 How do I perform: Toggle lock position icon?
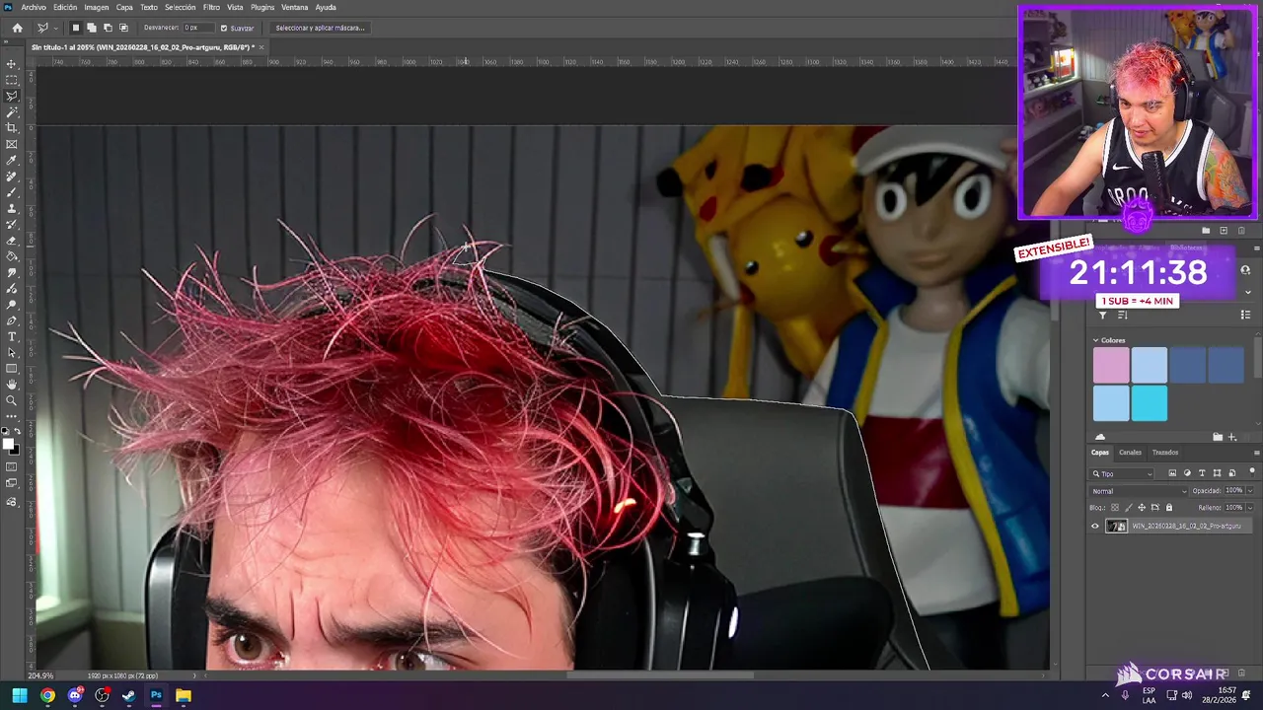(x=1142, y=507)
